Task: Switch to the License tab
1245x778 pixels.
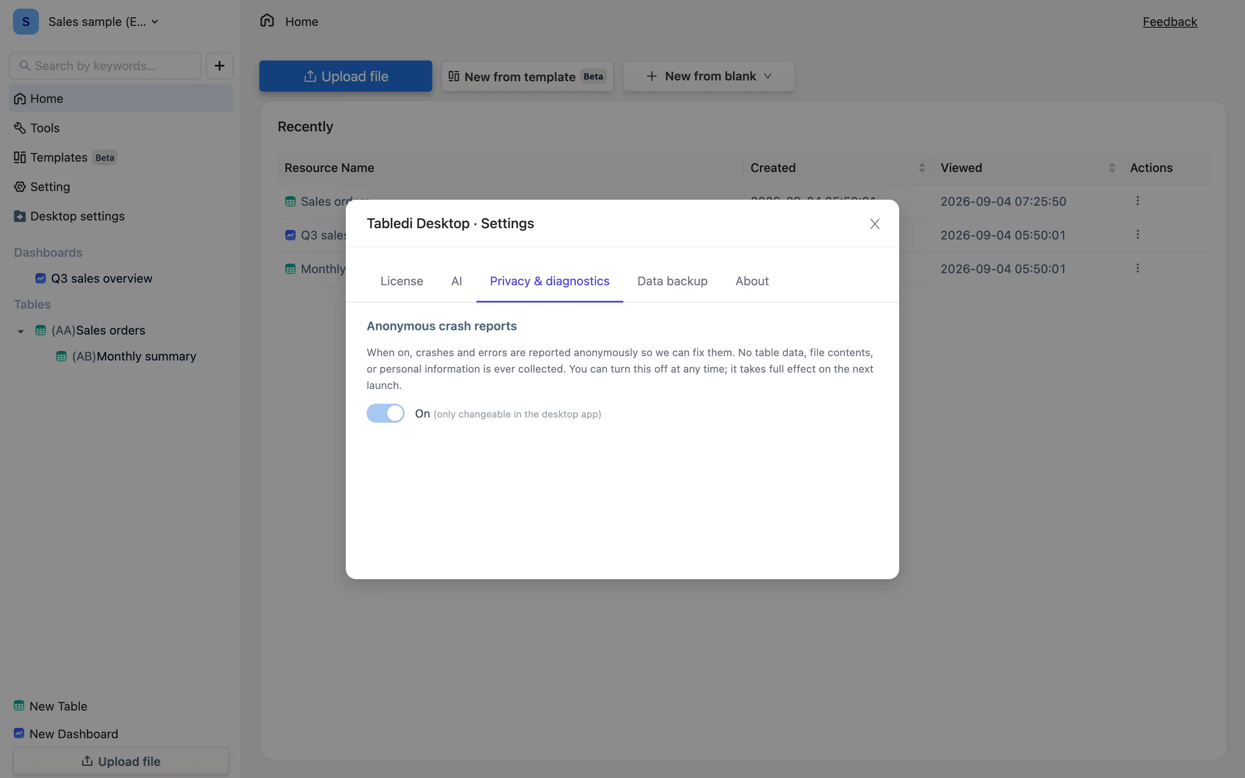Action: coord(401,281)
